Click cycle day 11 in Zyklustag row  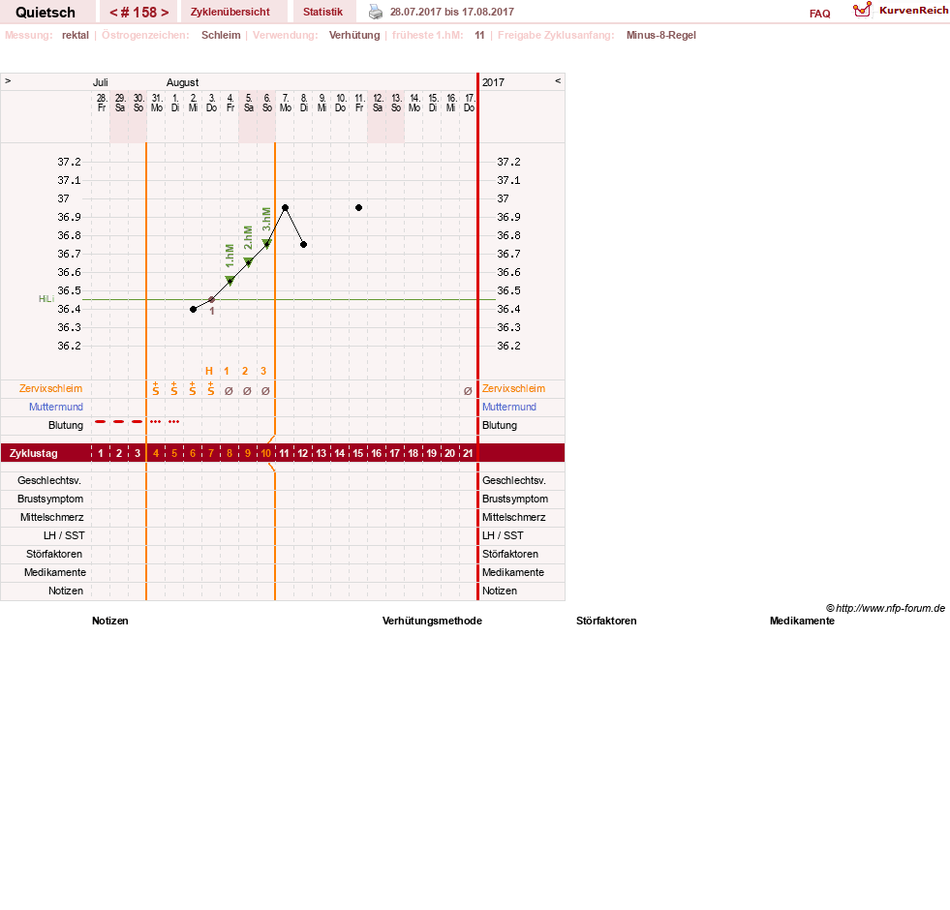(284, 453)
